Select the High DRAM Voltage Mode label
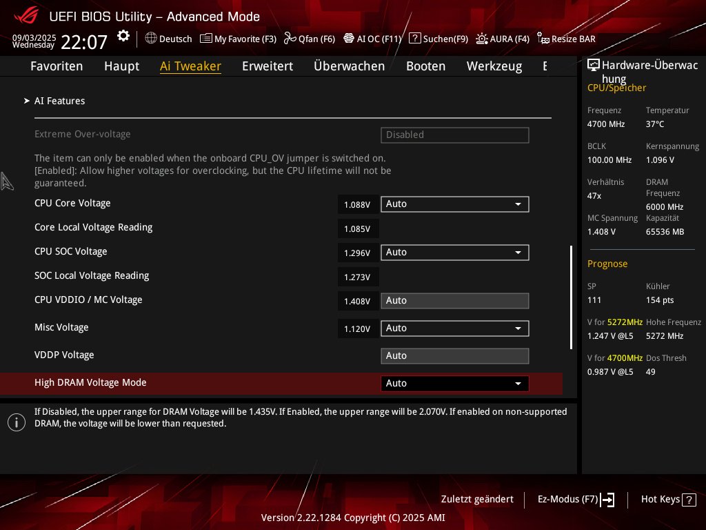Image resolution: width=706 pixels, height=530 pixels. coord(90,382)
